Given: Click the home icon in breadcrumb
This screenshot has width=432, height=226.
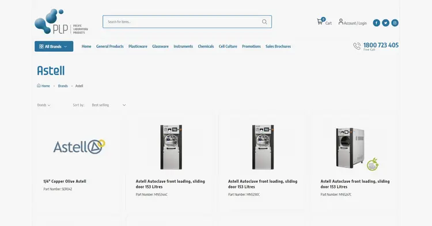Looking at the screenshot, I should 39,86.
